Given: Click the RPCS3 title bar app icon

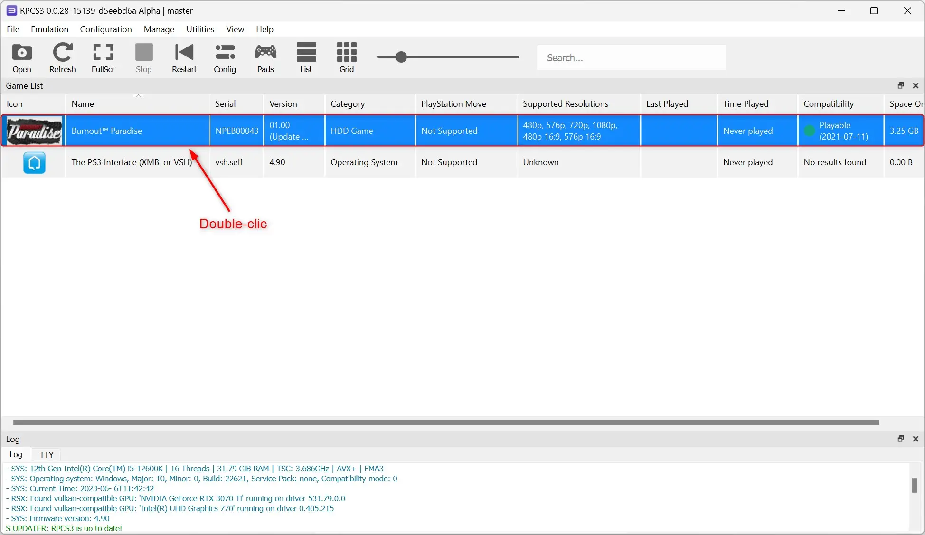Looking at the screenshot, I should 11,10.
